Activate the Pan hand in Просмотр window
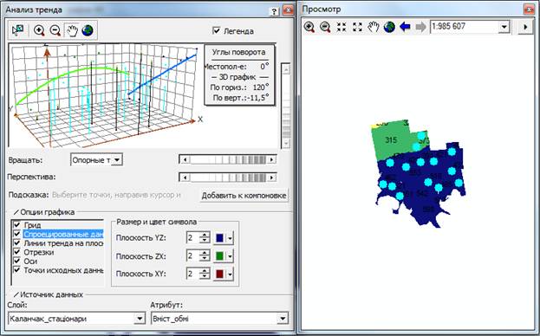 pos(374,27)
